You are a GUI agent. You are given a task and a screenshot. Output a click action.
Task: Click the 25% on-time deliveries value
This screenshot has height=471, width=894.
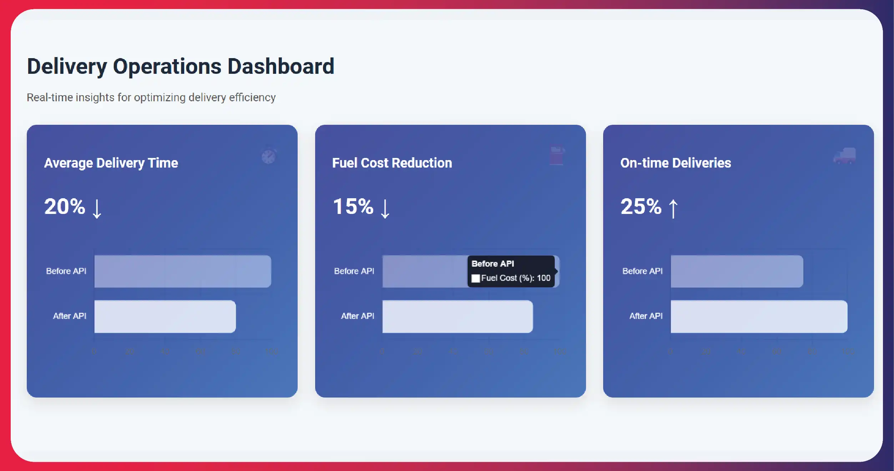[641, 206]
